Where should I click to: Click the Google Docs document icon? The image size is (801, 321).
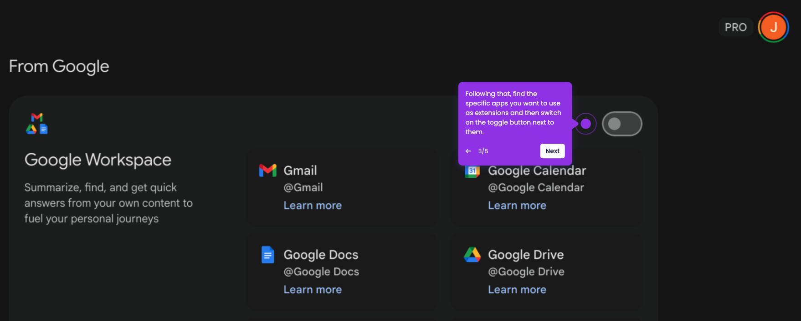click(x=268, y=255)
